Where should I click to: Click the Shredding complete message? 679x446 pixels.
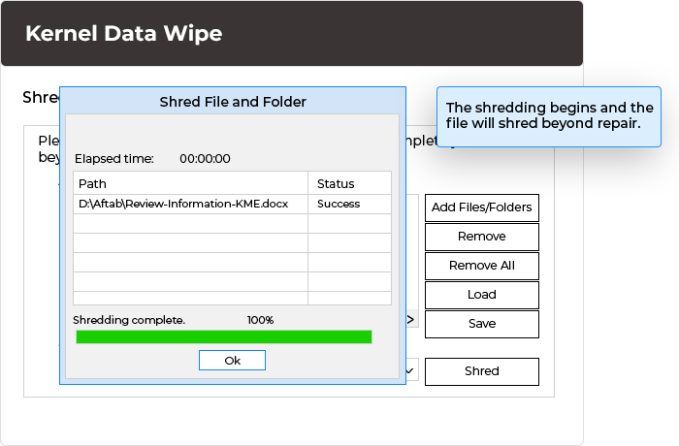129,320
